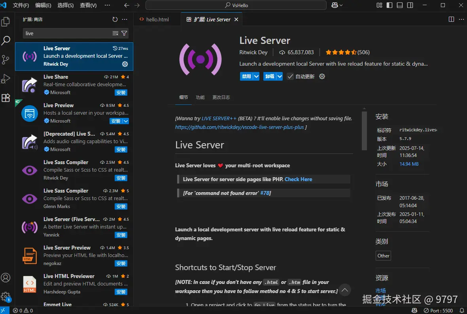Show errors and warnings in status bar

23,310
